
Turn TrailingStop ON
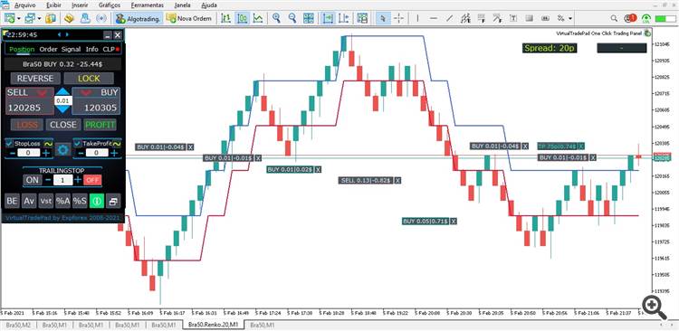point(32,180)
